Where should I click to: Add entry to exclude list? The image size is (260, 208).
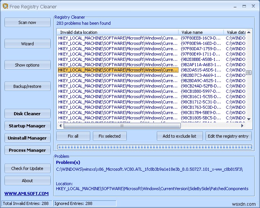(179, 136)
